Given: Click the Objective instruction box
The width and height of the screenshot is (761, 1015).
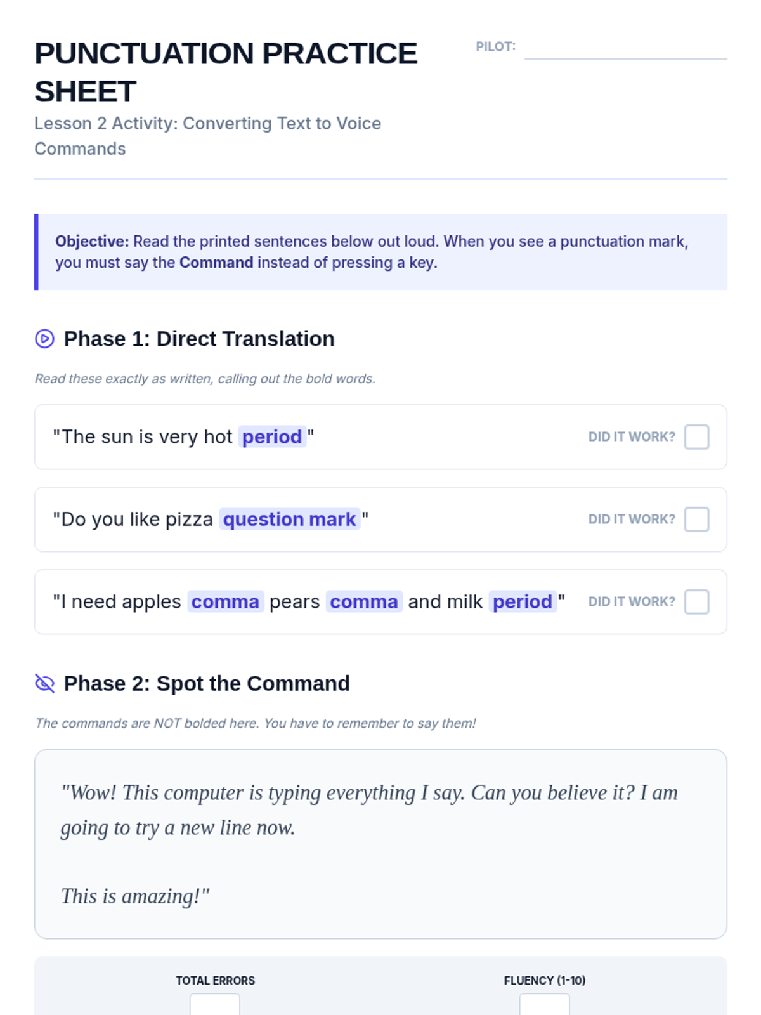Looking at the screenshot, I should [380, 252].
